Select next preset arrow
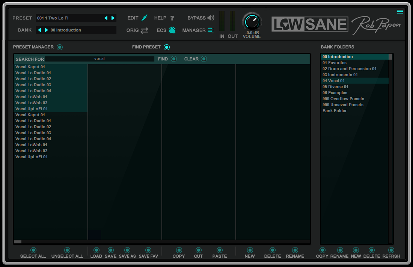 point(113,18)
